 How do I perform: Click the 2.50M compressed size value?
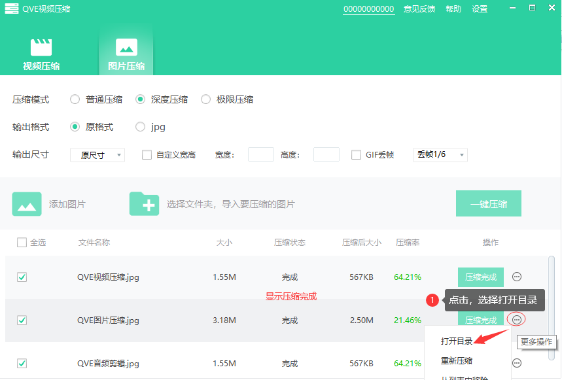362,320
